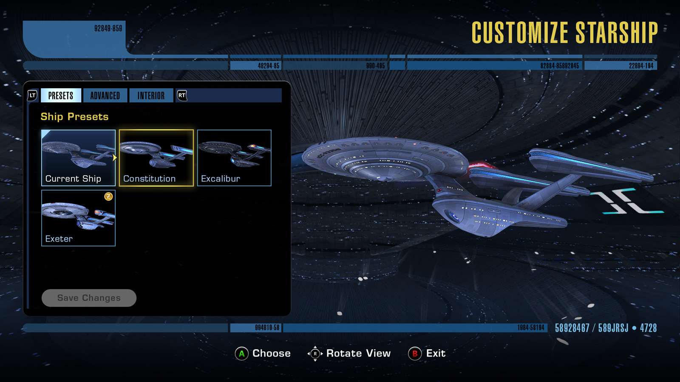Click the green A Choose icon
The height and width of the screenshot is (382, 680).
coord(241,354)
